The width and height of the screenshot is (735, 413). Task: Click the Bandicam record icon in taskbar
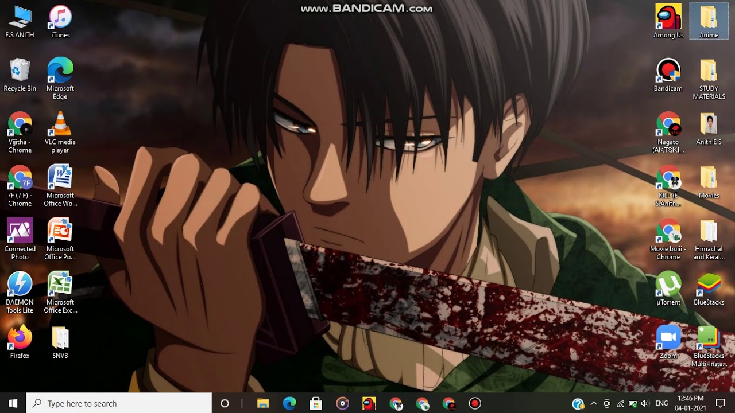click(474, 403)
